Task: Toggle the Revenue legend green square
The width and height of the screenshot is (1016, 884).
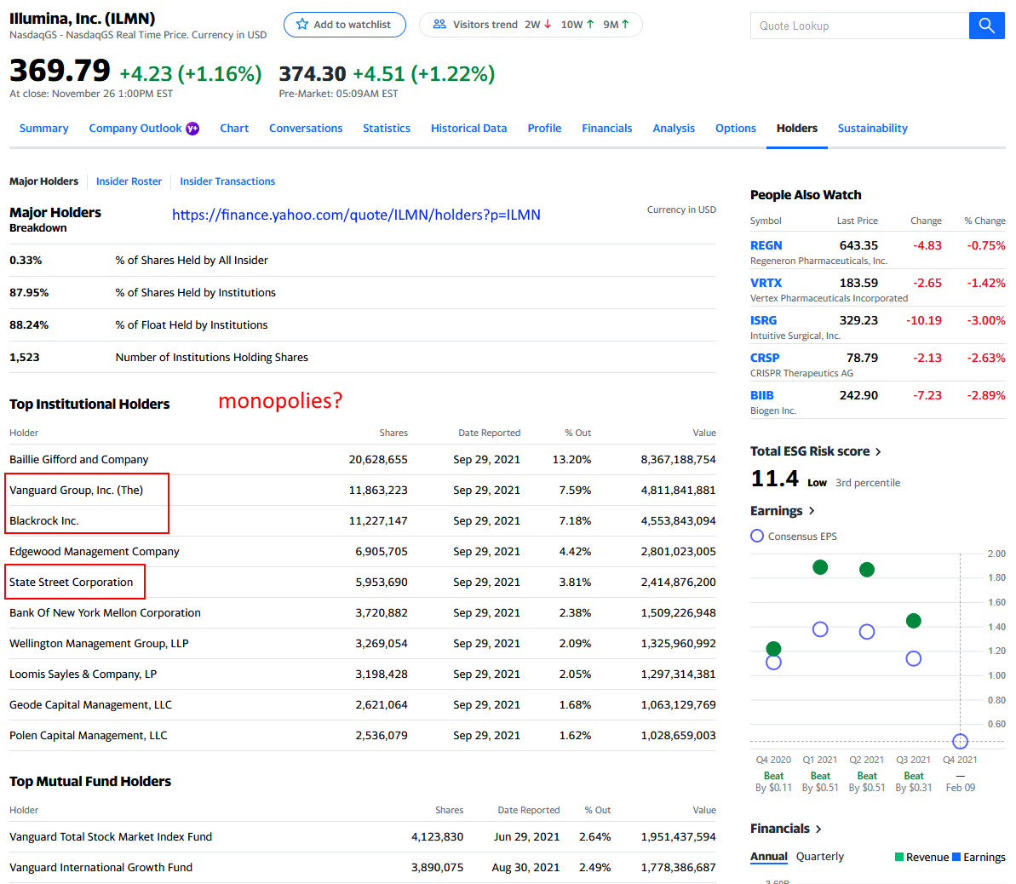Action: pyautogui.click(x=899, y=857)
